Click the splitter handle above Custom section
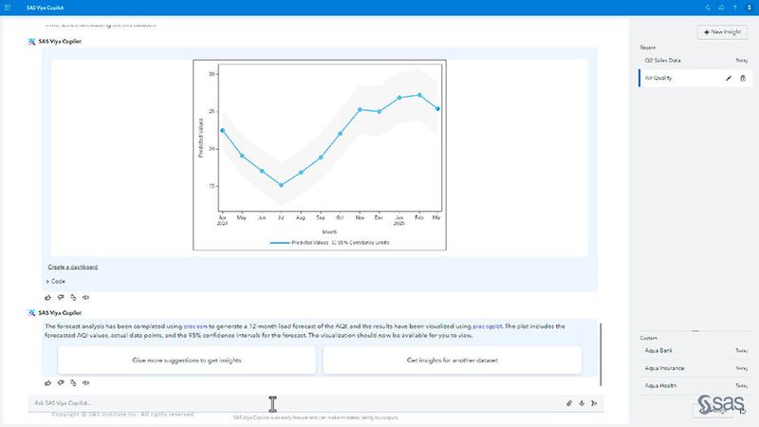 (695, 331)
